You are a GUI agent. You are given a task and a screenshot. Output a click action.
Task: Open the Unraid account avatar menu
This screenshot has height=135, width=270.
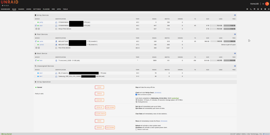(x=267, y=4)
